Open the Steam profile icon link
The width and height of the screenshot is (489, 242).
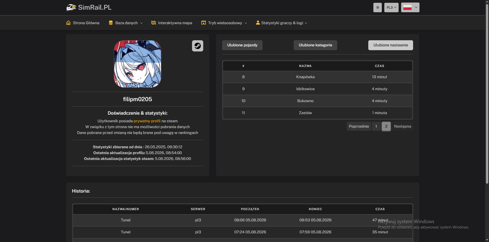(197, 46)
